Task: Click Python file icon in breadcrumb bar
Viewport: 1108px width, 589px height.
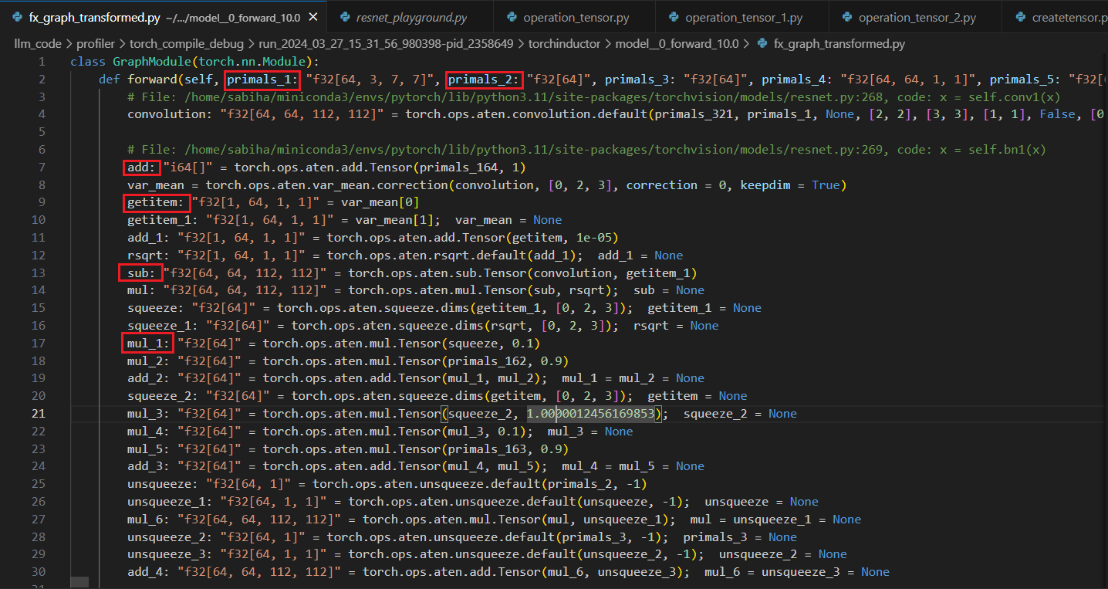Action: click(762, 44)
